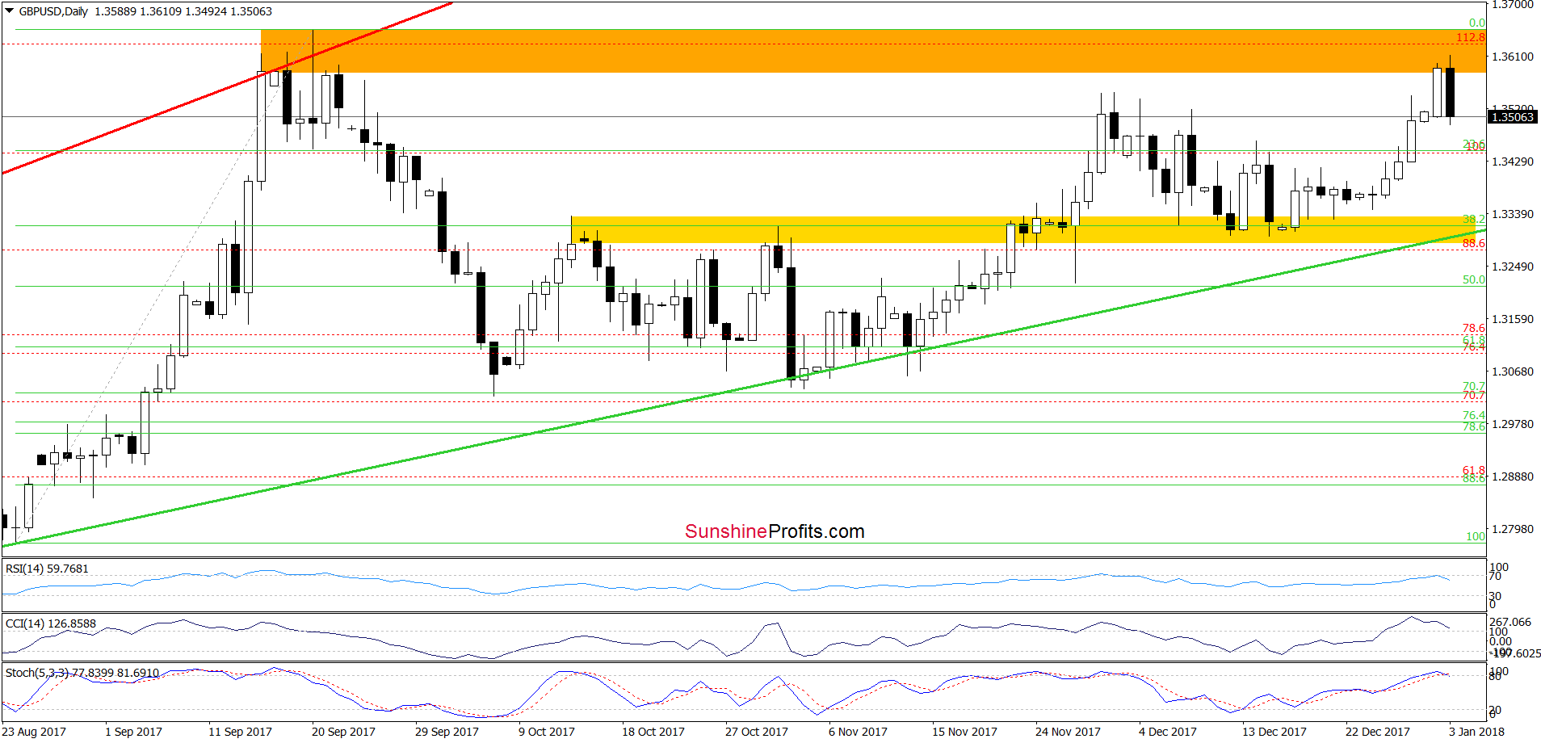Click the dropdown triangle beside GBPUSD,Daily

point(10,11)
